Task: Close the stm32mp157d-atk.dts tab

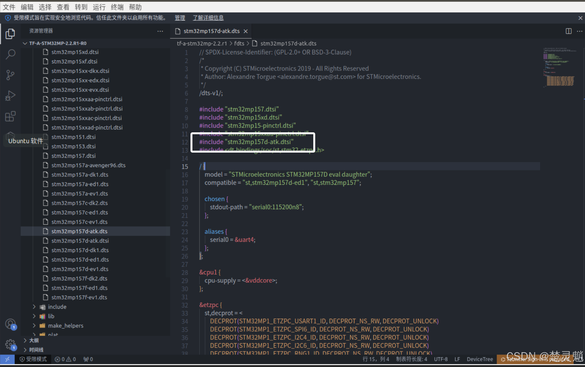Action: [246, 31]
